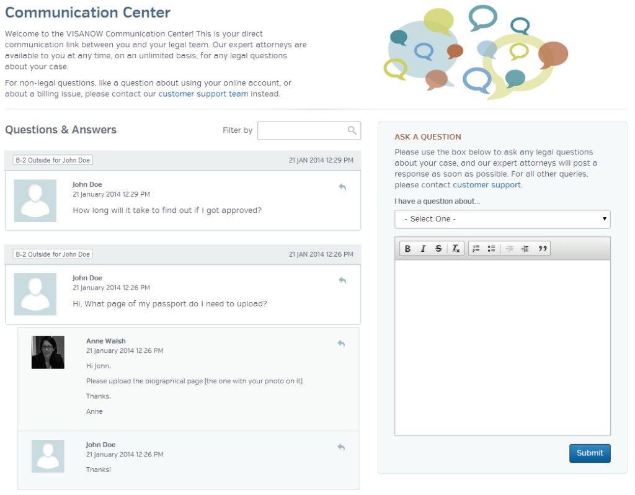Screen dimensions: 635x495
Task: Click inside the question text editor area
Action: coord(502,347)
